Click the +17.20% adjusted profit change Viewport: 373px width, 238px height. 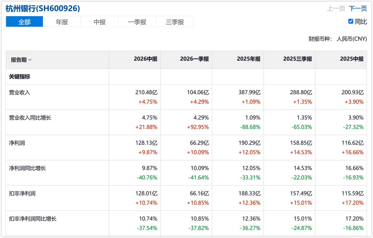click(352, 203)
